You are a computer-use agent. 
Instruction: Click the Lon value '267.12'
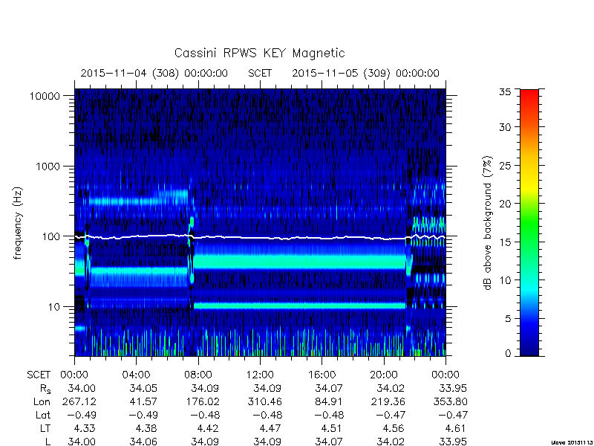click(81, 401)
